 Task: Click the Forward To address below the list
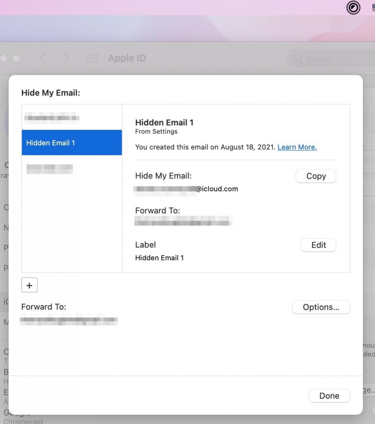(69, 320)
